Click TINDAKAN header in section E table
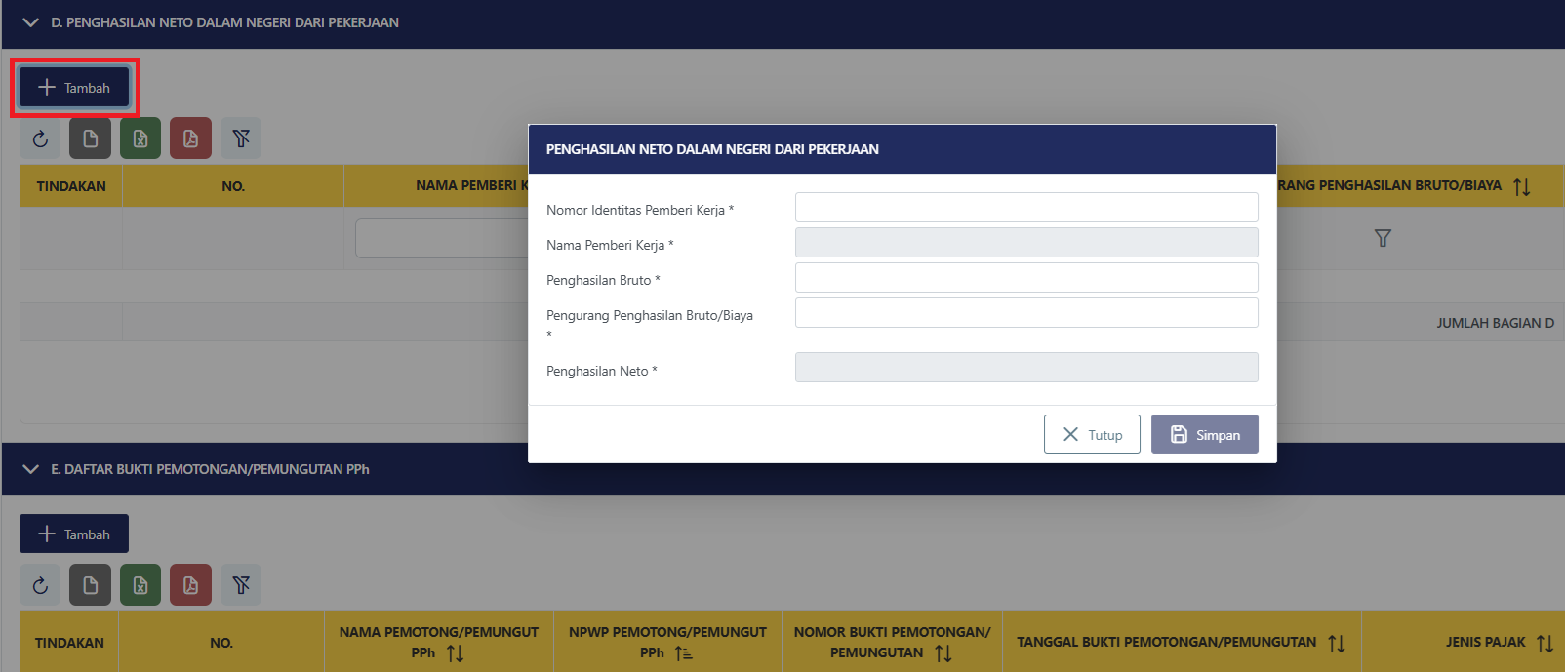Screen dimensions: 1565x672 coord(69,643)
